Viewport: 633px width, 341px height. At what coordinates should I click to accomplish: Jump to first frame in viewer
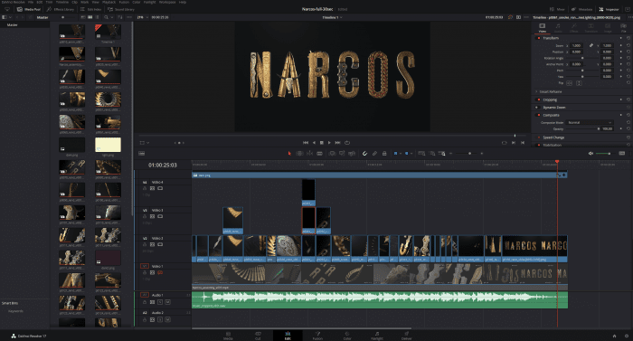pos(306,143)
